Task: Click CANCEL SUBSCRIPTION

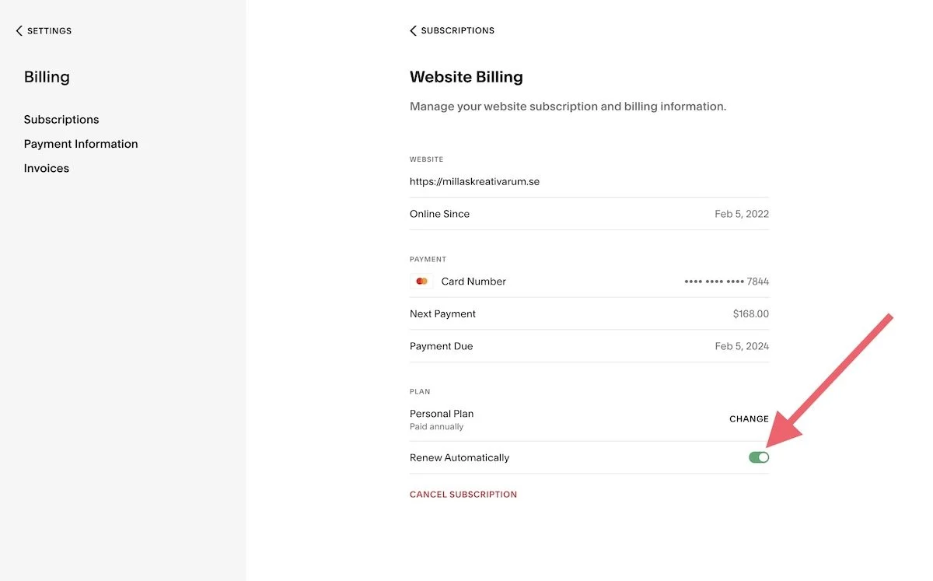Action: coord(463,494)
